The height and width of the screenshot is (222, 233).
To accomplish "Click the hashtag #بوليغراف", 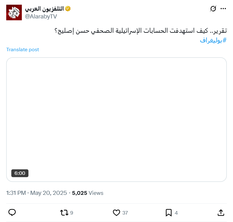I will pyautogui.click(x=213, y=40).
